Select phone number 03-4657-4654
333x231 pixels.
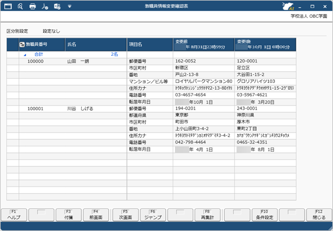204,95
